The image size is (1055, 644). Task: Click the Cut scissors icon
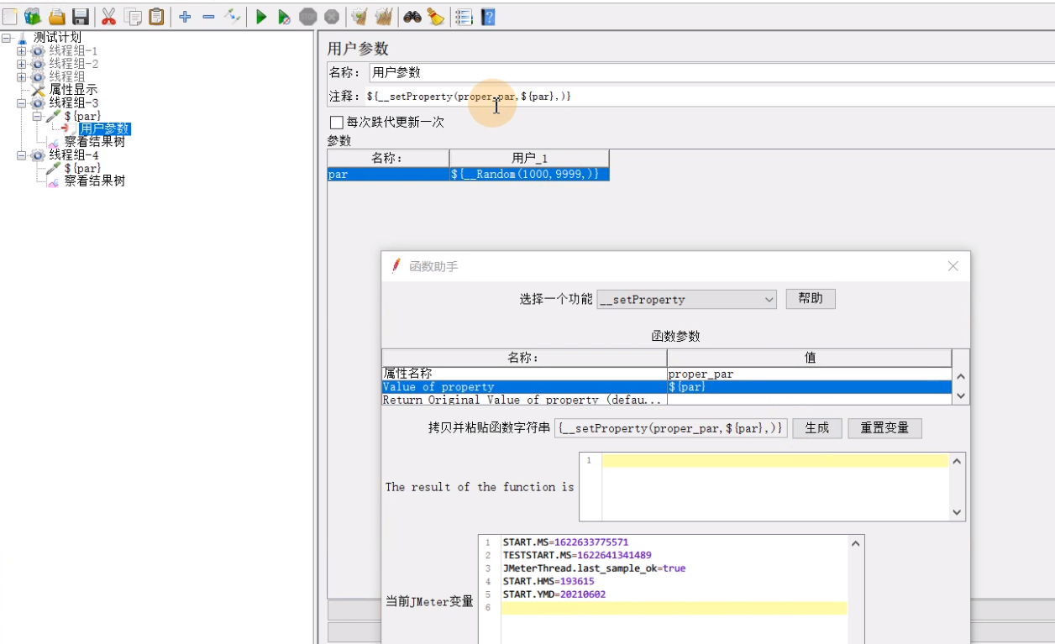pos(108,16)
